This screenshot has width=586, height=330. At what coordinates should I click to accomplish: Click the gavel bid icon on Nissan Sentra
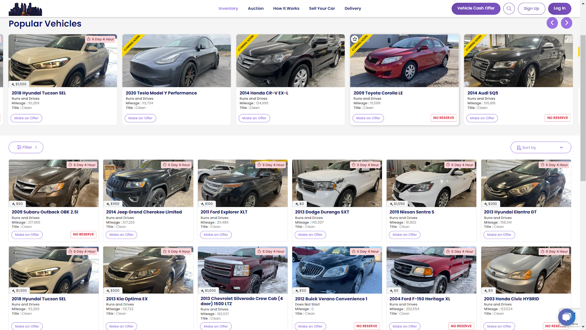point(392,204)
